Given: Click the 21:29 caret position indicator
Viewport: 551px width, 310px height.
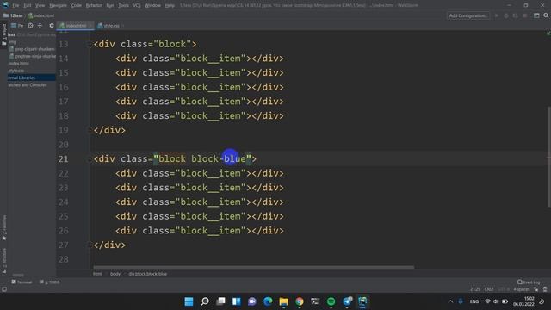Looking at the screenshot, I should point(475,289).
